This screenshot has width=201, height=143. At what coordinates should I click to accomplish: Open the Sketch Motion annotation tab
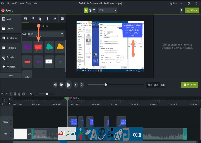pos(55,19)
